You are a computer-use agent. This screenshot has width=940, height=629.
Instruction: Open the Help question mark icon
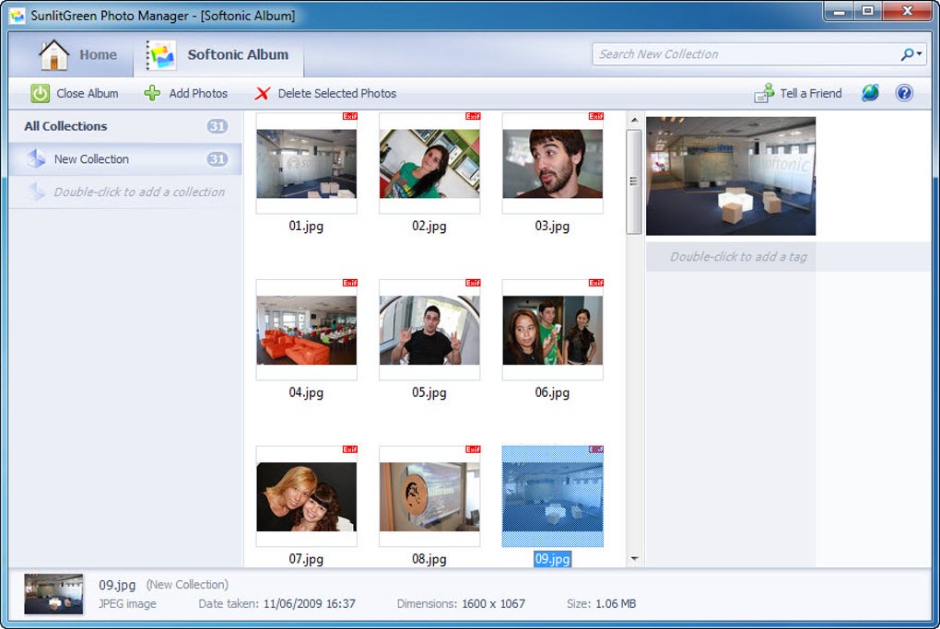[x=904, y=92]
